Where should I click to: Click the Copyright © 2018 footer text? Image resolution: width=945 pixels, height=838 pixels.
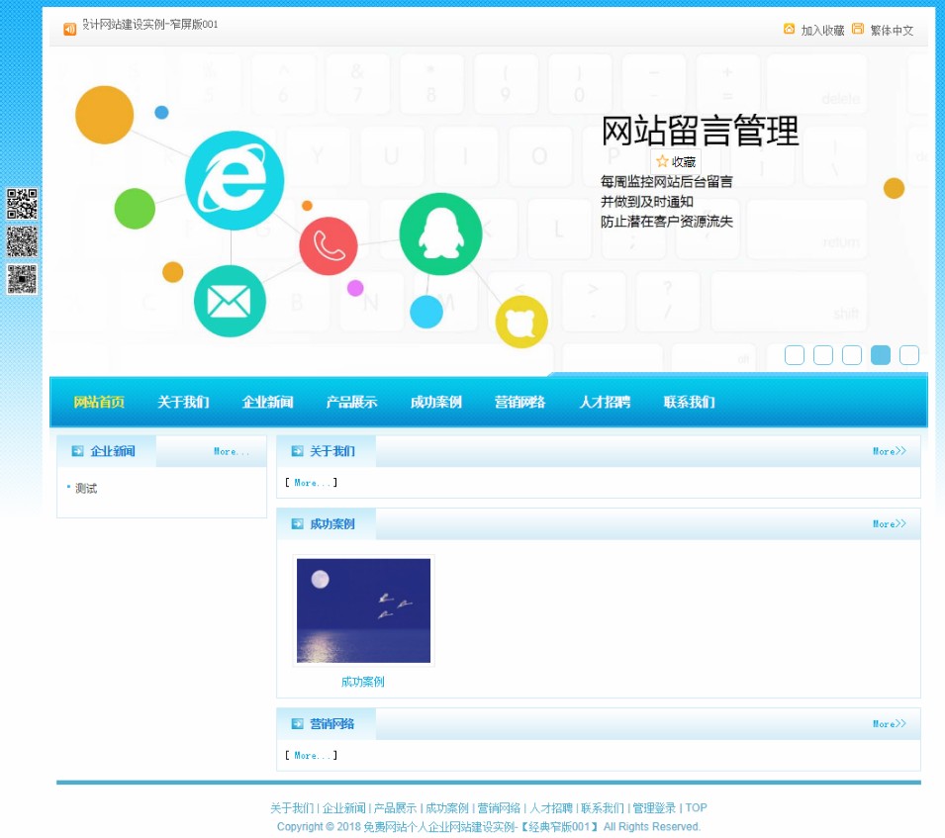pos(489,826)
